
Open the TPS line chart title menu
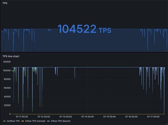click(11, 56)
